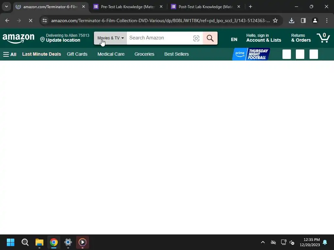Open Settings gear from the taskbar

(x=68, y=242)
